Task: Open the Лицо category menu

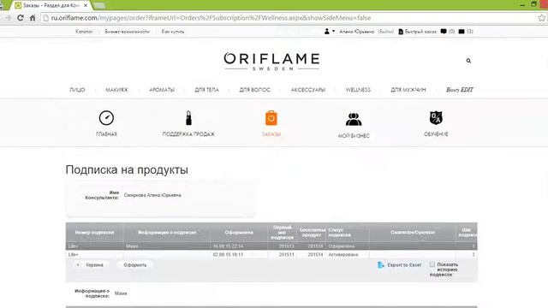Action: (x=77, y=90)
